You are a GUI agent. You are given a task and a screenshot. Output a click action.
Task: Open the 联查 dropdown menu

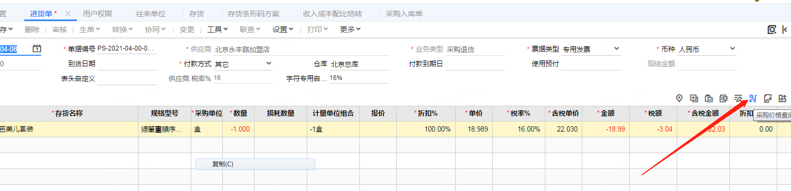250,29
